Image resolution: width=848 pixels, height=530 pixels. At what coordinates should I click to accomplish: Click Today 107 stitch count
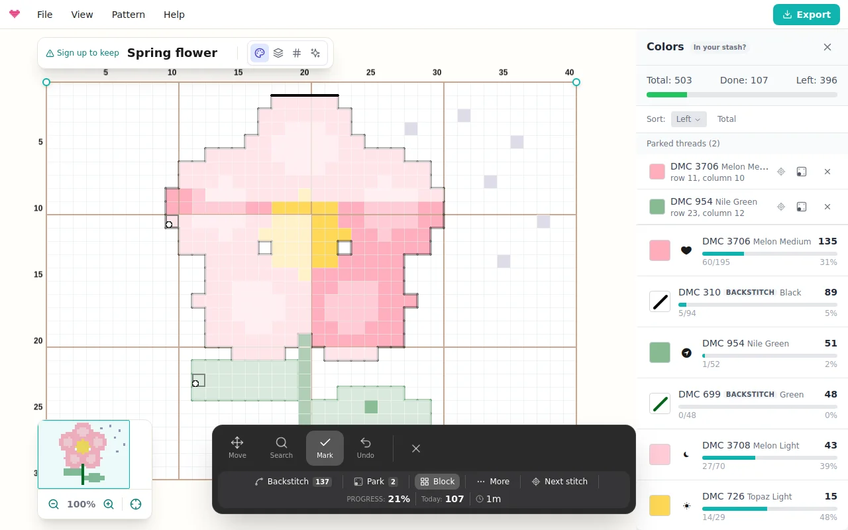click(443, 499)
